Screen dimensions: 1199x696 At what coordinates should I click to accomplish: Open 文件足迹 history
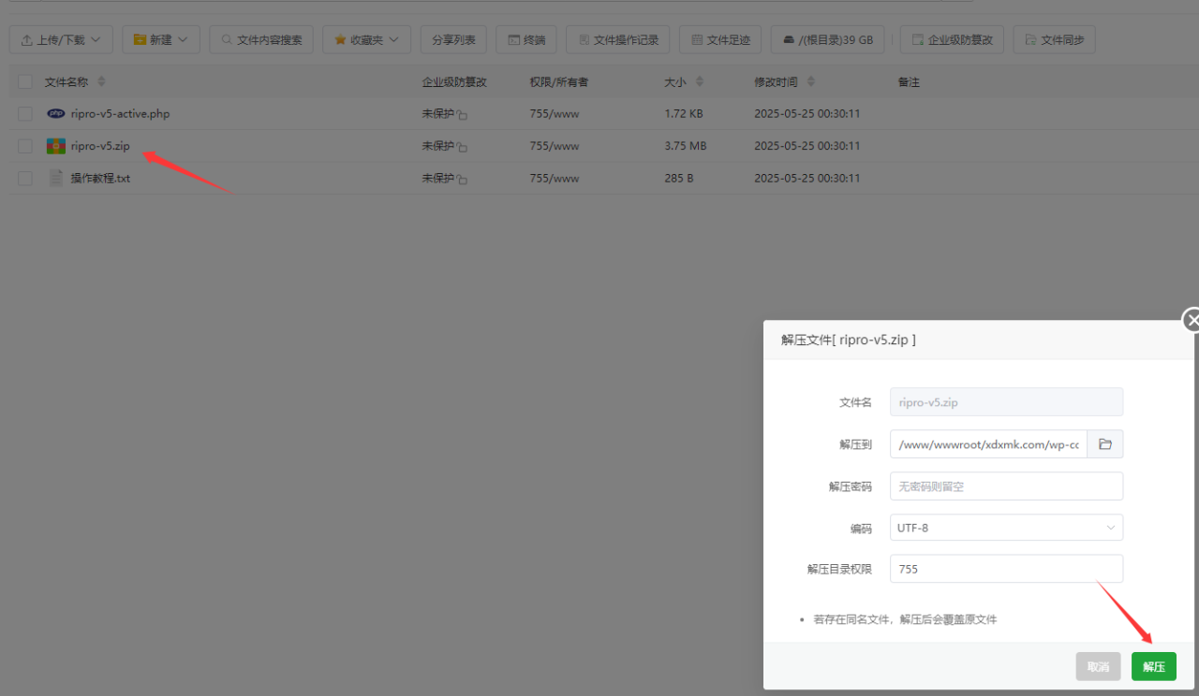(x=720, y=39)
